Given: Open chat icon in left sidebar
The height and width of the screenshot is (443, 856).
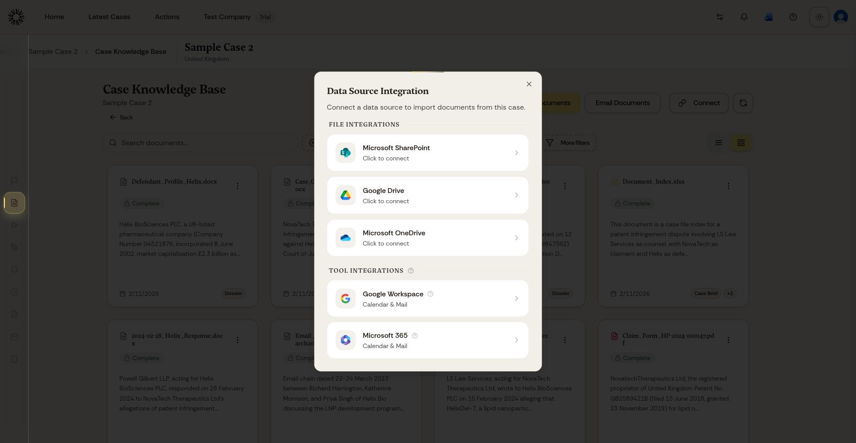Looking at the screenshot, I should pyautogui.click(x=14, y=180).
